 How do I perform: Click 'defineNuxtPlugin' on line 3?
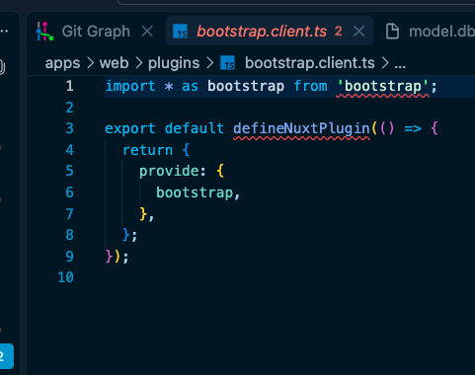[301, 129]
